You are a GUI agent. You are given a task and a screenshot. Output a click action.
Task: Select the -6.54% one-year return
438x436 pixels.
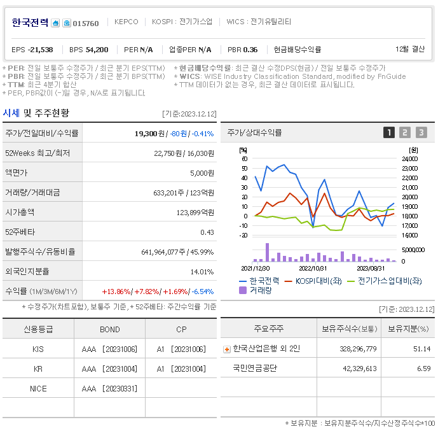203,292
